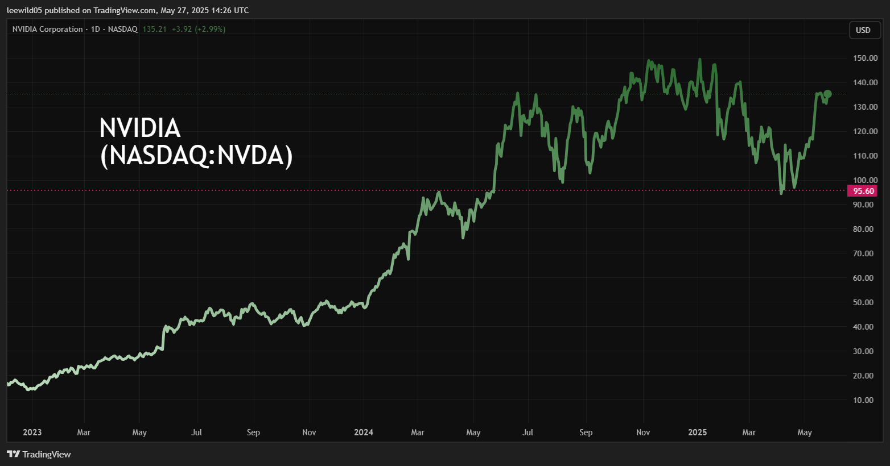Click the 110.00 price axis label
890x466 pixels.
point(865,156)
